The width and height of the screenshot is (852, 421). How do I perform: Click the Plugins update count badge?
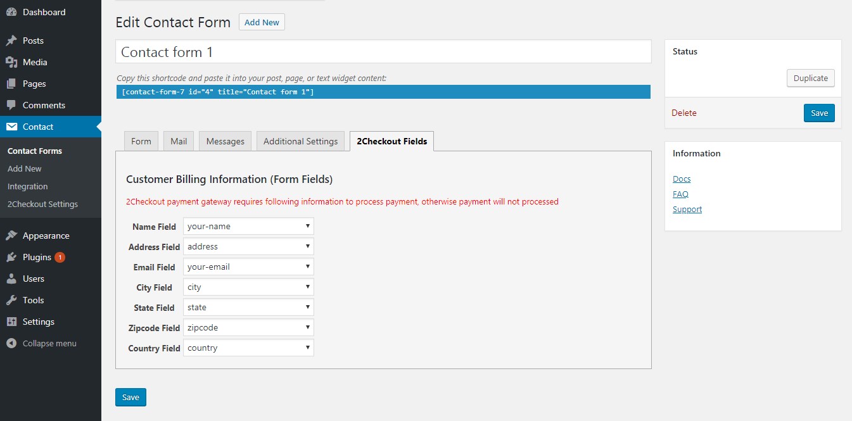(60, 257)
